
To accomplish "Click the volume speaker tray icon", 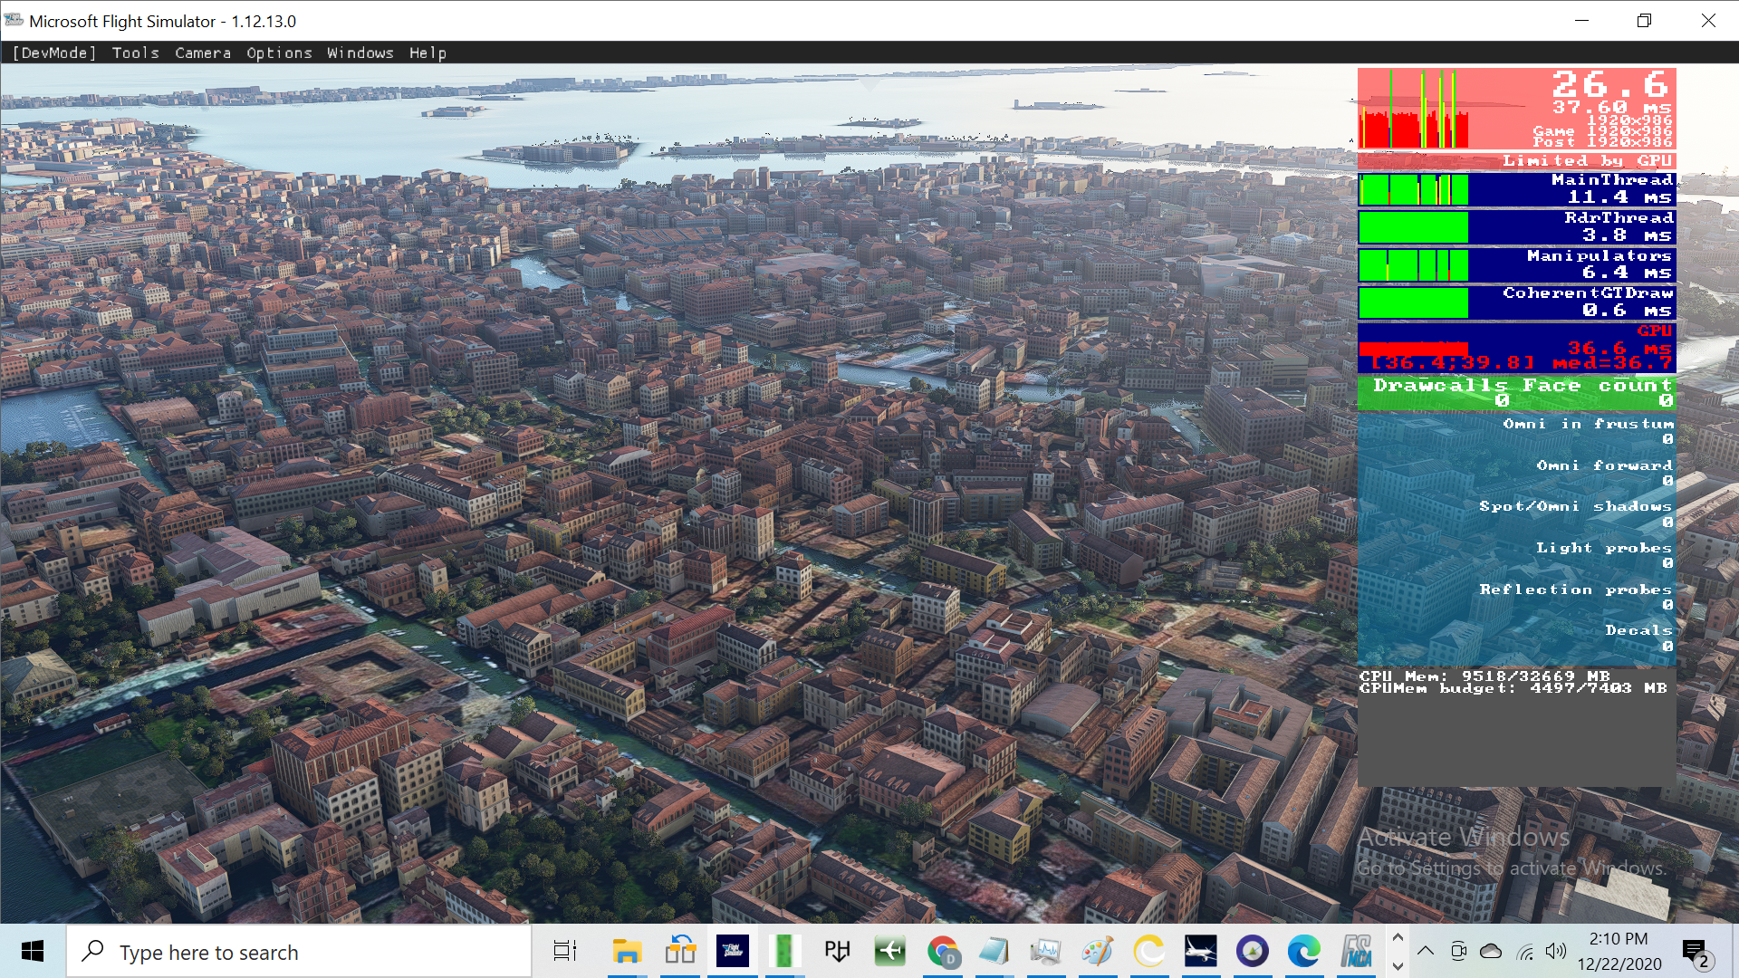I will pos(1556,951).
